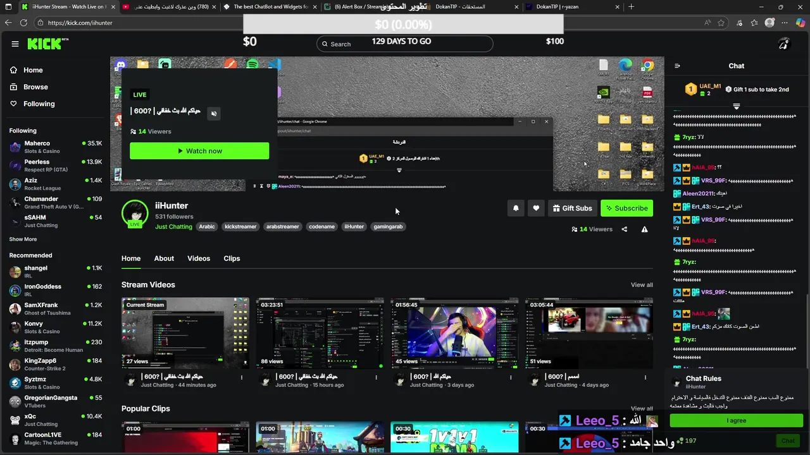Open Chamander channel in Following list
Viewport: 810px width, 455px height.
coord(56,202)
